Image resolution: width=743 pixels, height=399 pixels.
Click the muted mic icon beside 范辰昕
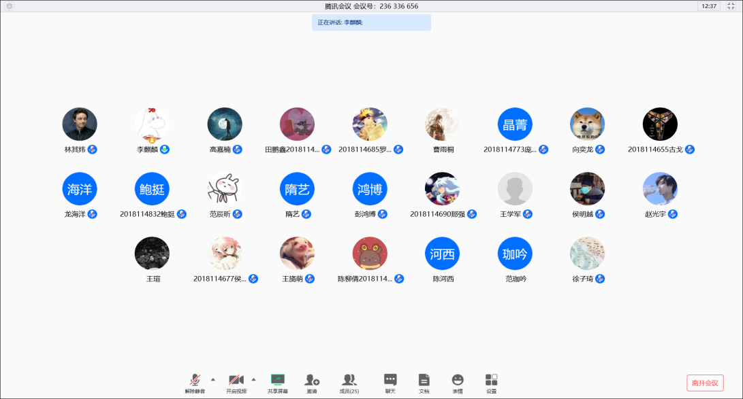pos(238,214)
